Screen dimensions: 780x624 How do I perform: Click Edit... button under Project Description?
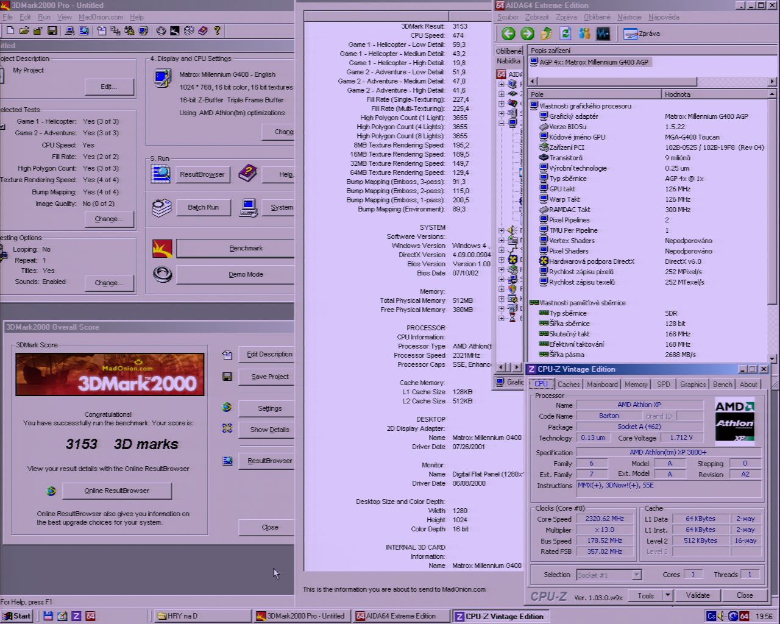(x=109, y=87)
